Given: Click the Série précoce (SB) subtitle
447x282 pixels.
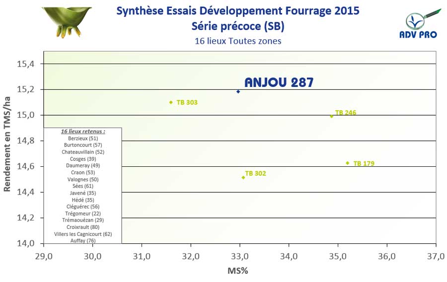Looking at the screenshot, I should [237, 26].
